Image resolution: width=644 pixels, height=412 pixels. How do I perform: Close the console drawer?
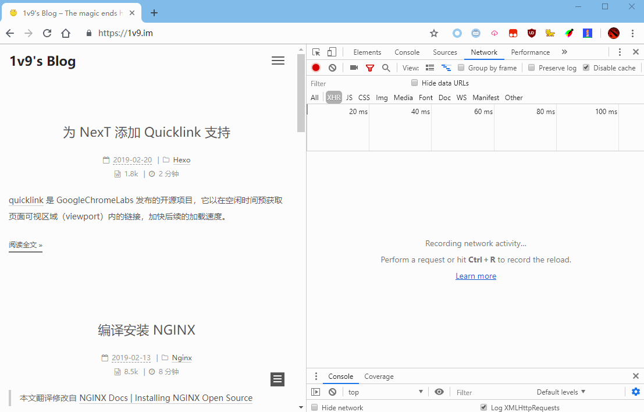(x=636, y=376)
